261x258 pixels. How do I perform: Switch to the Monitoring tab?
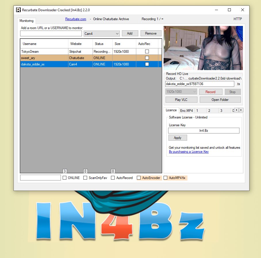26,21
